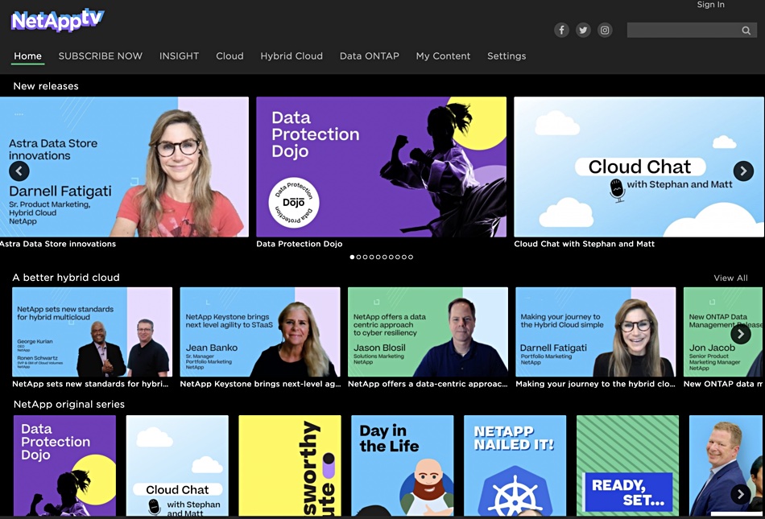Click 'Astra Data Store innovations' caption
This screenshot has width=765, height=519.
point(58,244)
